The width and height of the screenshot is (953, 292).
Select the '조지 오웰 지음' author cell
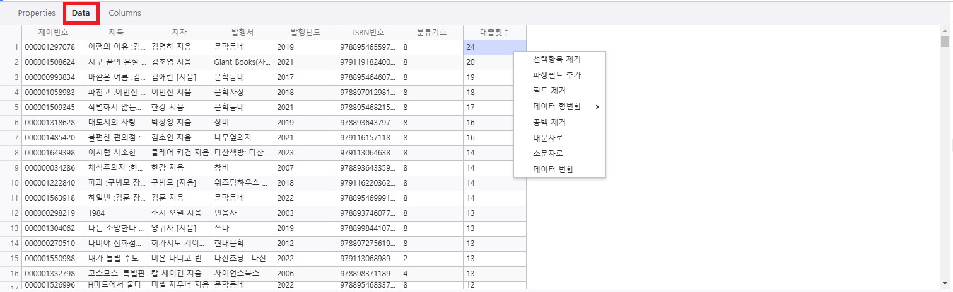(179, 213)
